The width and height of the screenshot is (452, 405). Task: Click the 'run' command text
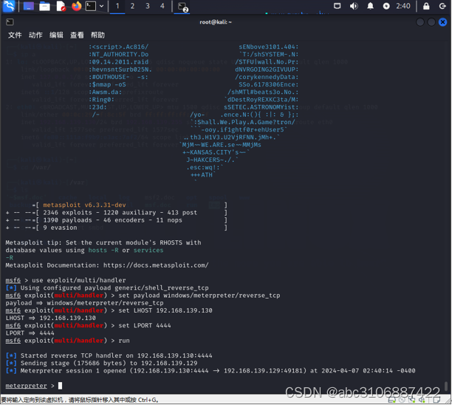[x=124, y=341]
